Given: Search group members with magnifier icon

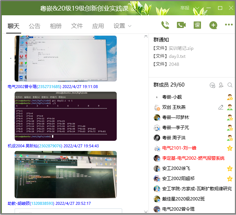Looking at the screenshot, I should click(230, 85).
